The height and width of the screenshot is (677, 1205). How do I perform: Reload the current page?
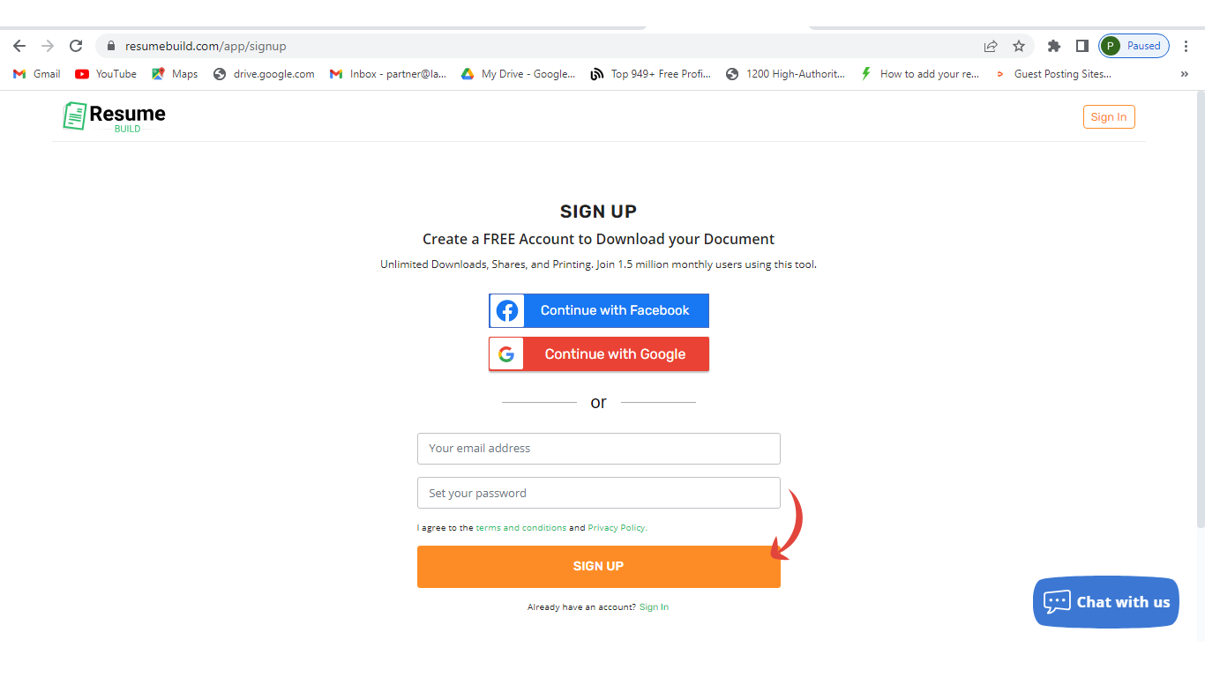click(x=76, y=46)
